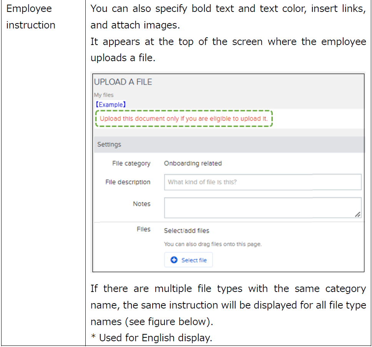Click the File description label

coord(128,182)
